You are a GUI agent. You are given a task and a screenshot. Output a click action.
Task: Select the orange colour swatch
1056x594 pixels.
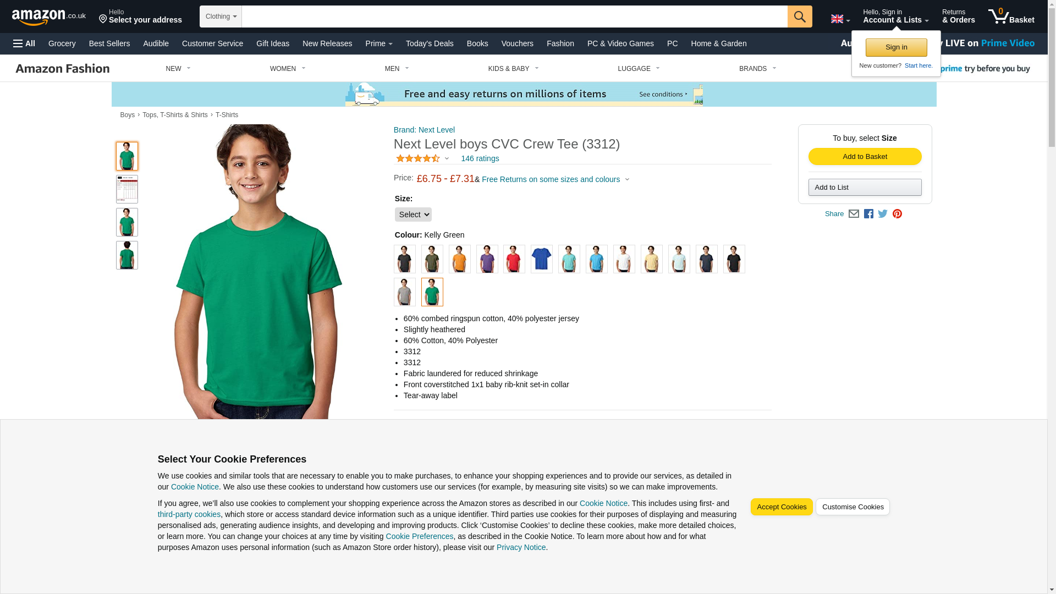460,259
